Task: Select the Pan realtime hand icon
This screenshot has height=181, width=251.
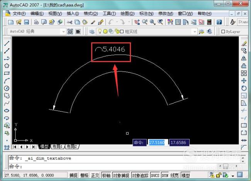Action: pos(137,22)
